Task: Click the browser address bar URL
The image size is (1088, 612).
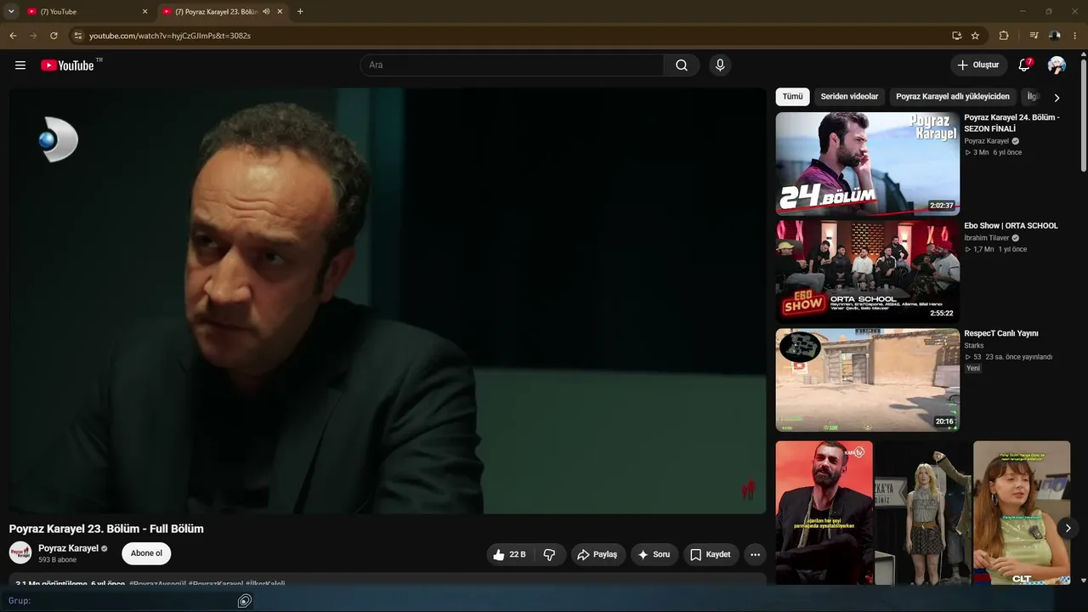Action: coord(170,36)
